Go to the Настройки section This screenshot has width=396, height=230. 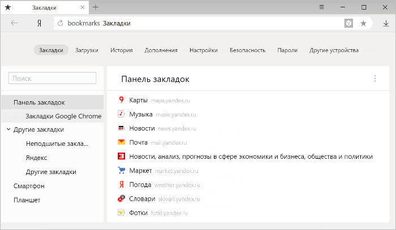coord(204,50)
